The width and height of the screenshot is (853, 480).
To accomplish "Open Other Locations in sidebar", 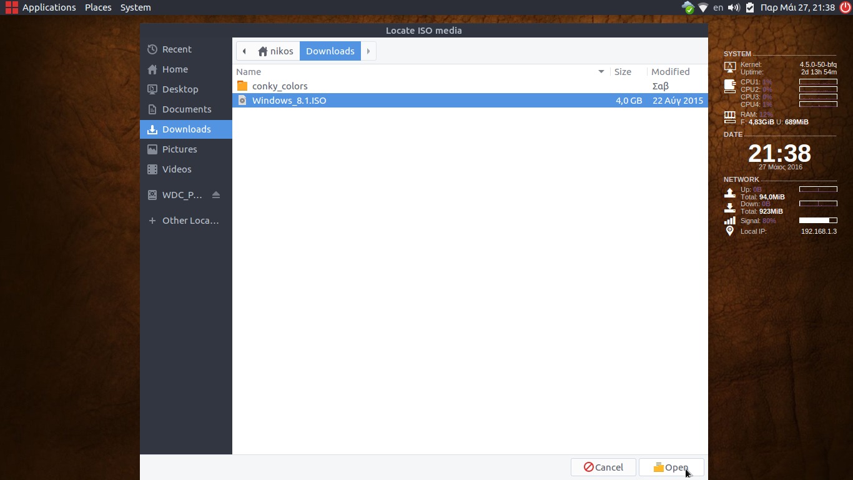I will pos(190,221).
